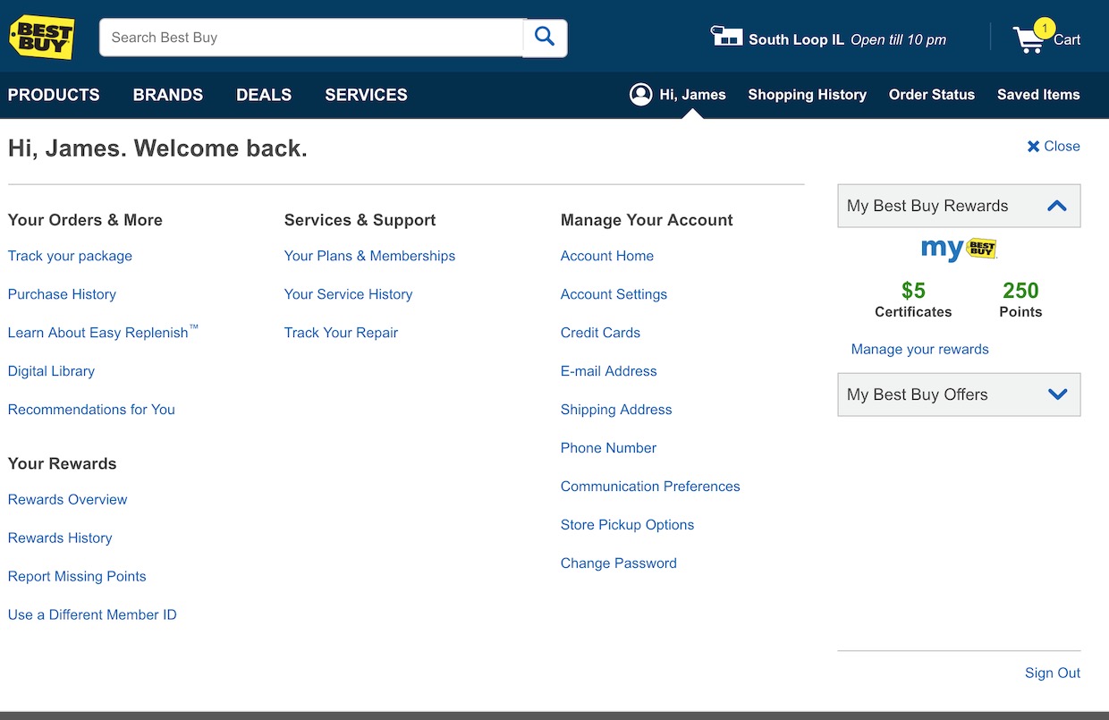Click the magnifying glass search button
The height and width of the screenshot is (720, 1109).
tap(545, 38)
